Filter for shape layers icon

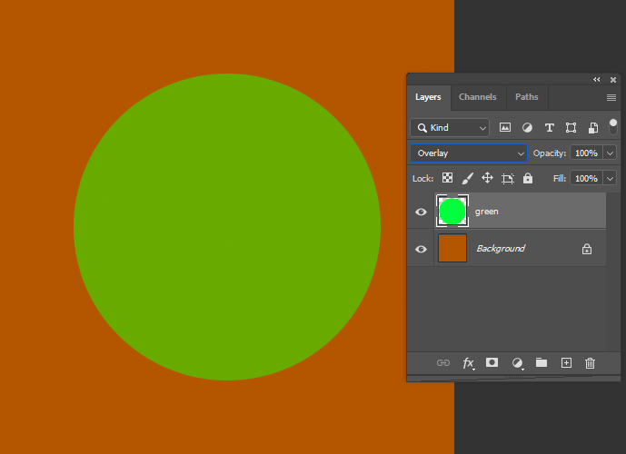point(571,128)
